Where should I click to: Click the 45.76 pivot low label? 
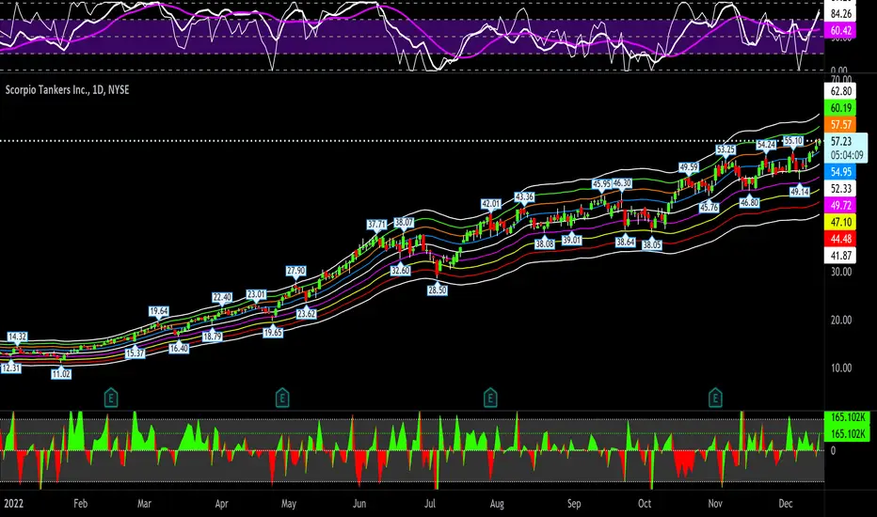(709, 208)
